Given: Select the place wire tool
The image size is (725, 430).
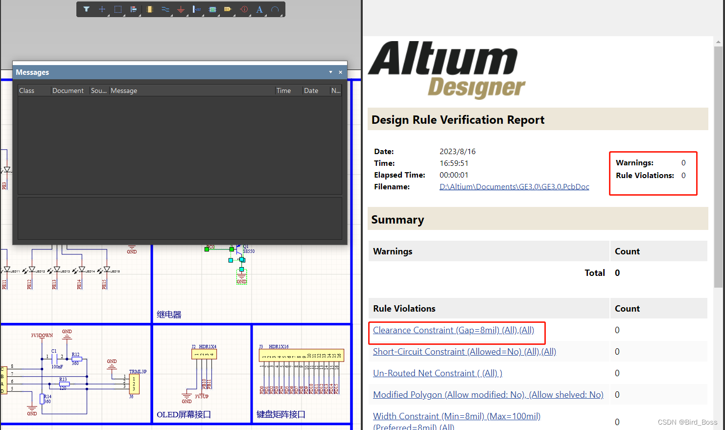Looking at the screenshot, I should click(165, 9).
